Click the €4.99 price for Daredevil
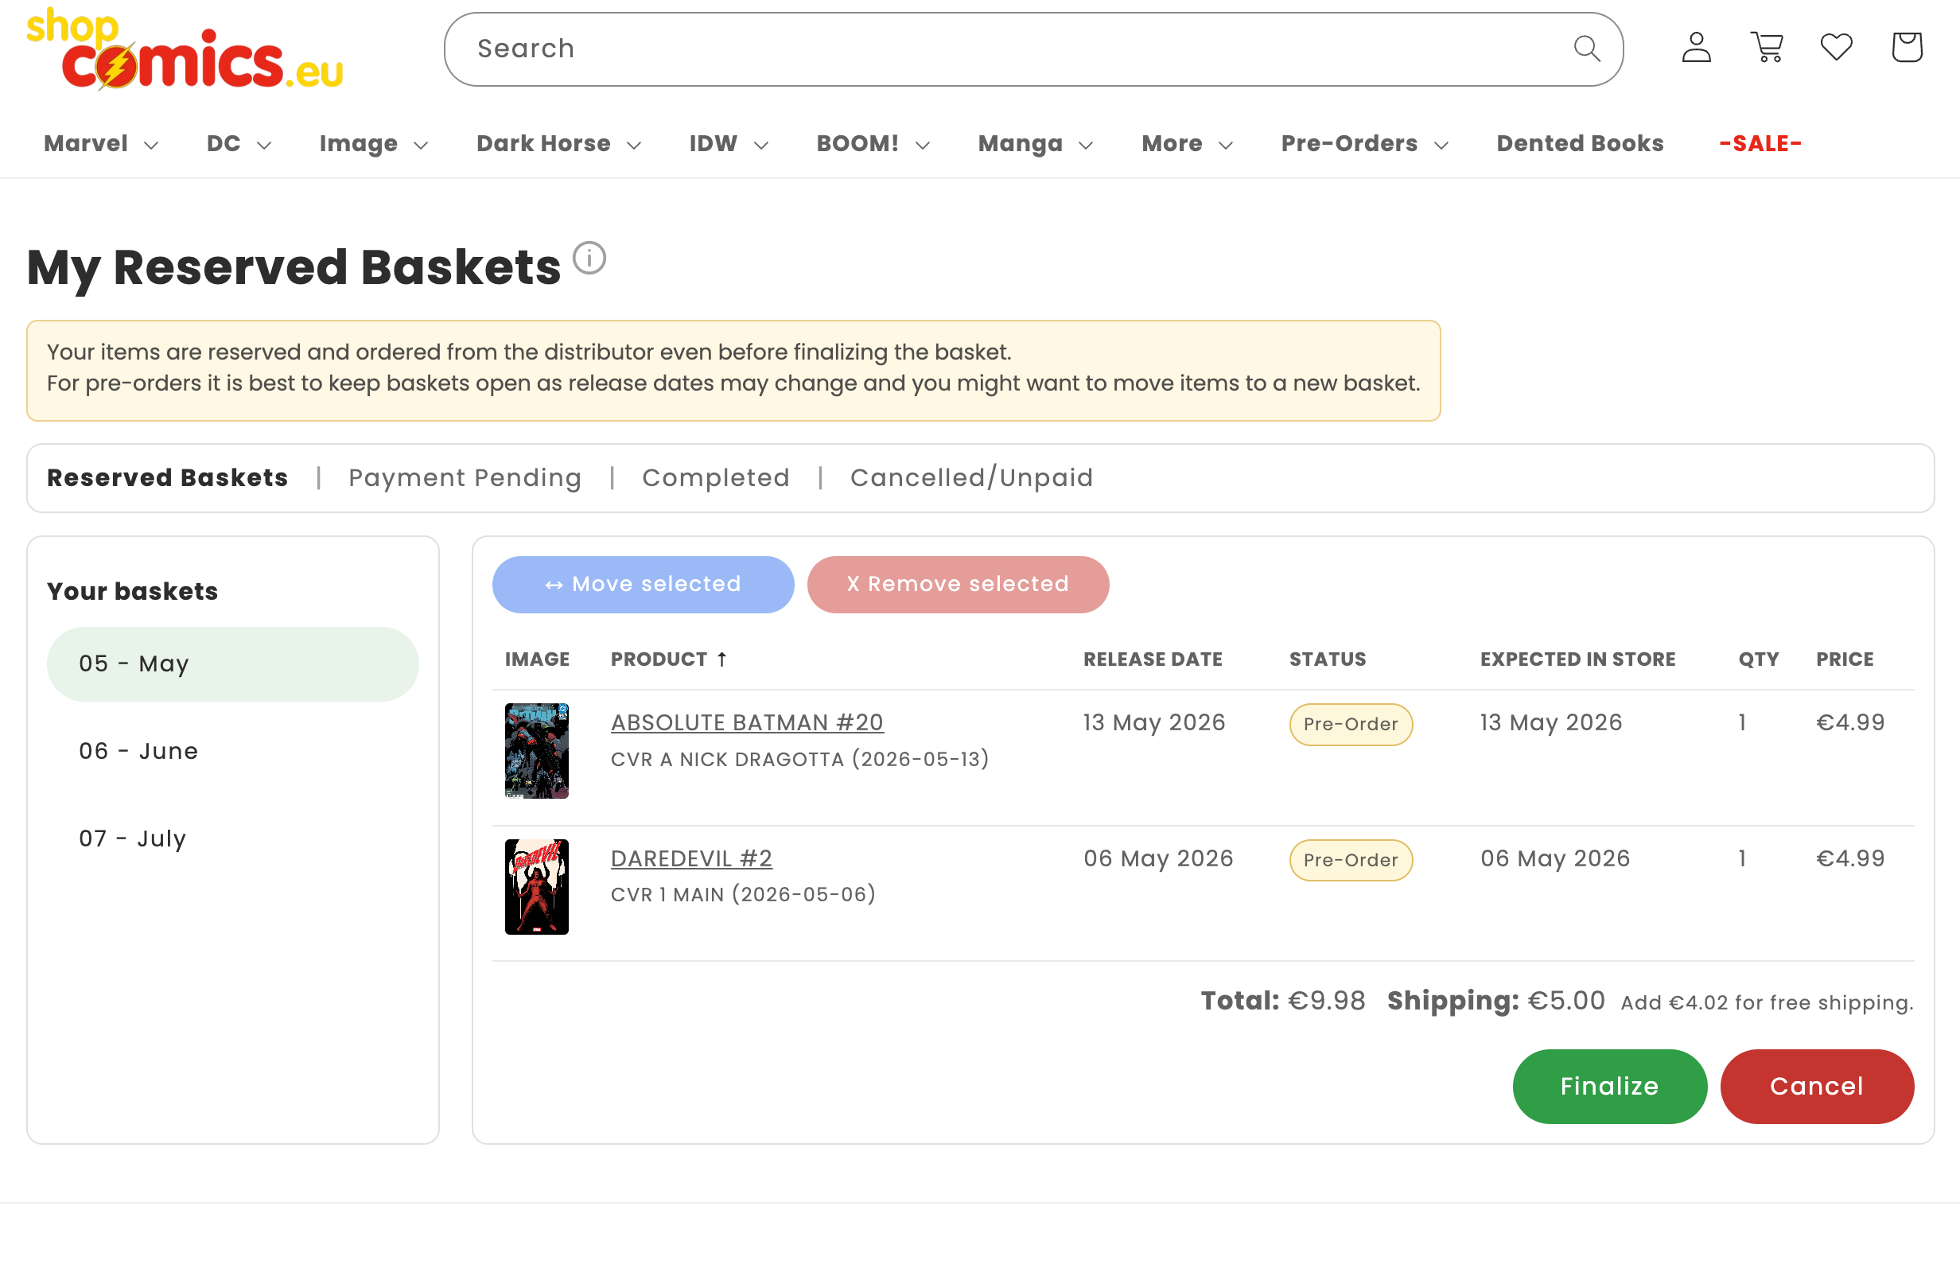Screen dimensions: 1960x1276 pyautogui.click(x=1850, y=858)
